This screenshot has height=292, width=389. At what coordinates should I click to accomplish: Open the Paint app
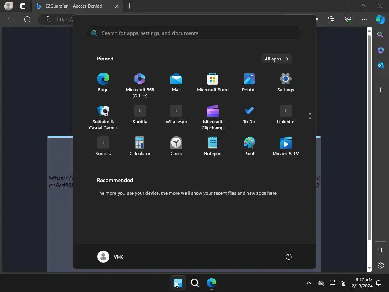click(x=249, y=146)
